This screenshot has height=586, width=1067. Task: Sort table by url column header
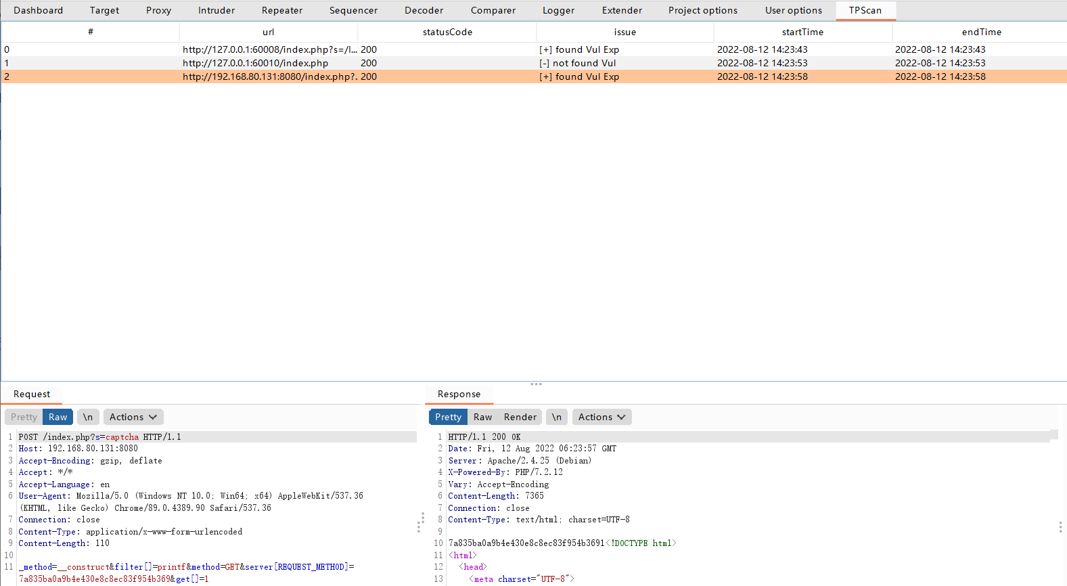tap(269, 32)
